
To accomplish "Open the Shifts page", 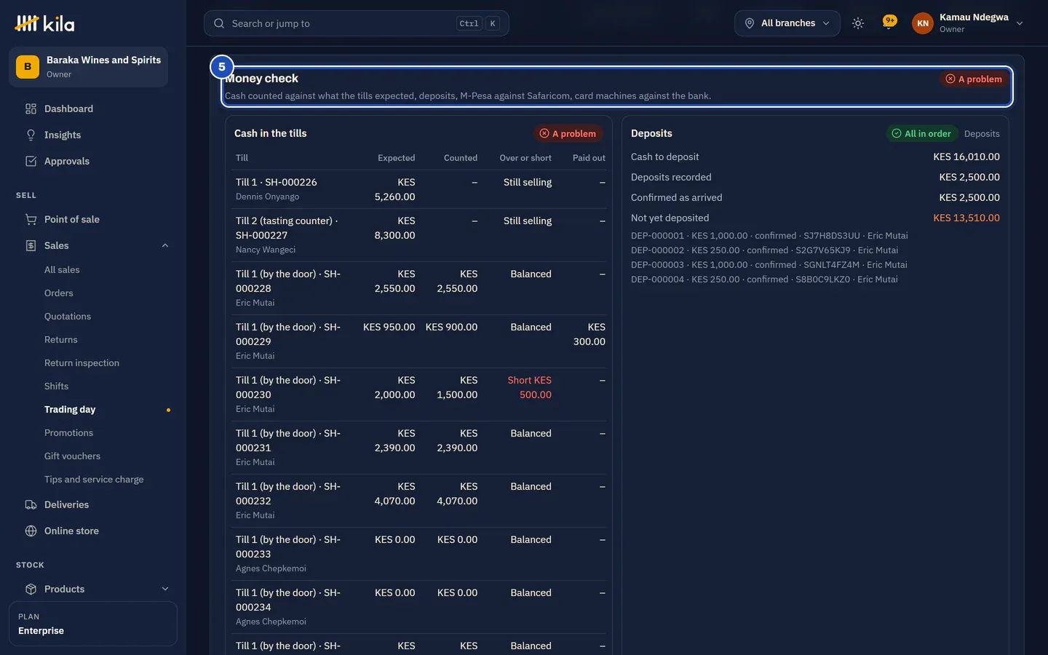I will click(x=56, y=386).
